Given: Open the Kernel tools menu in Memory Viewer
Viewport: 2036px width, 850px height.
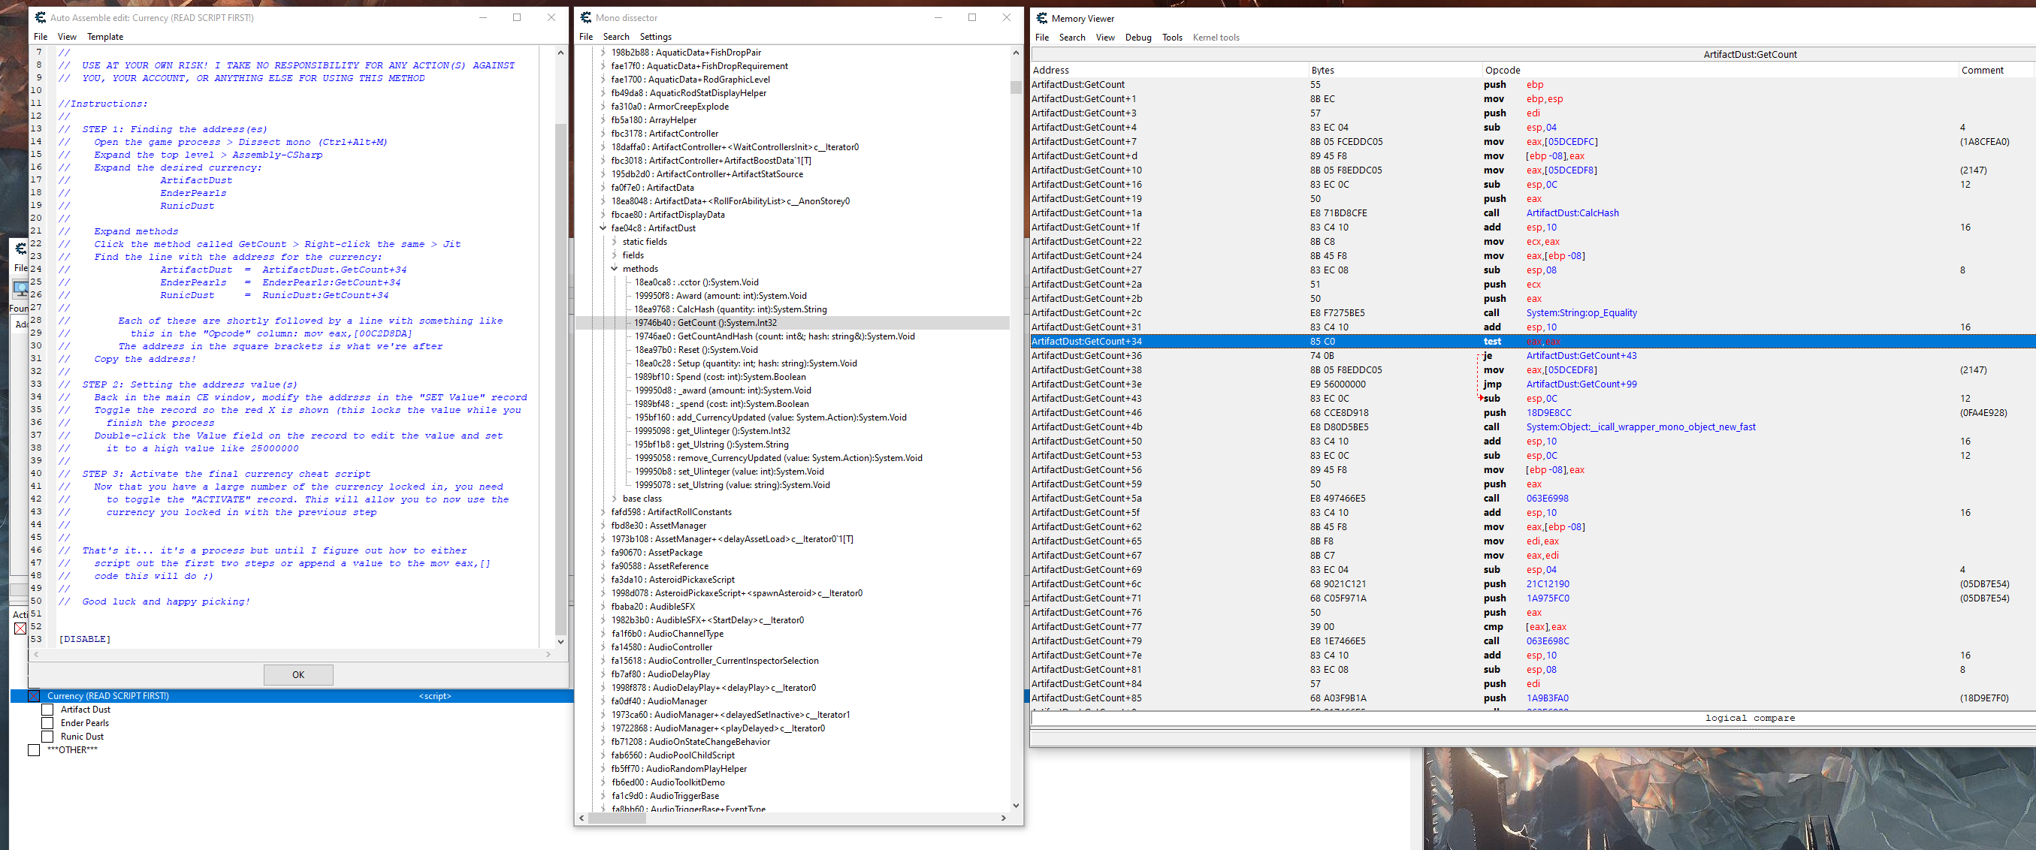Looking at the screenshot, I should tap(1216, 37).
